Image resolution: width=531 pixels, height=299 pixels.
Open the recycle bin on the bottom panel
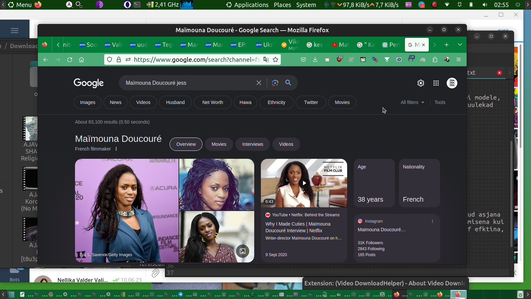520,294
